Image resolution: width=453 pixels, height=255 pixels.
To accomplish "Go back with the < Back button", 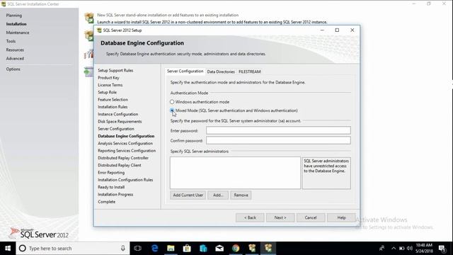I will (x=250, y=217).
